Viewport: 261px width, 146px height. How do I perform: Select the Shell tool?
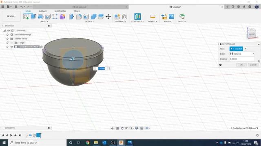(x=86, y=17)
